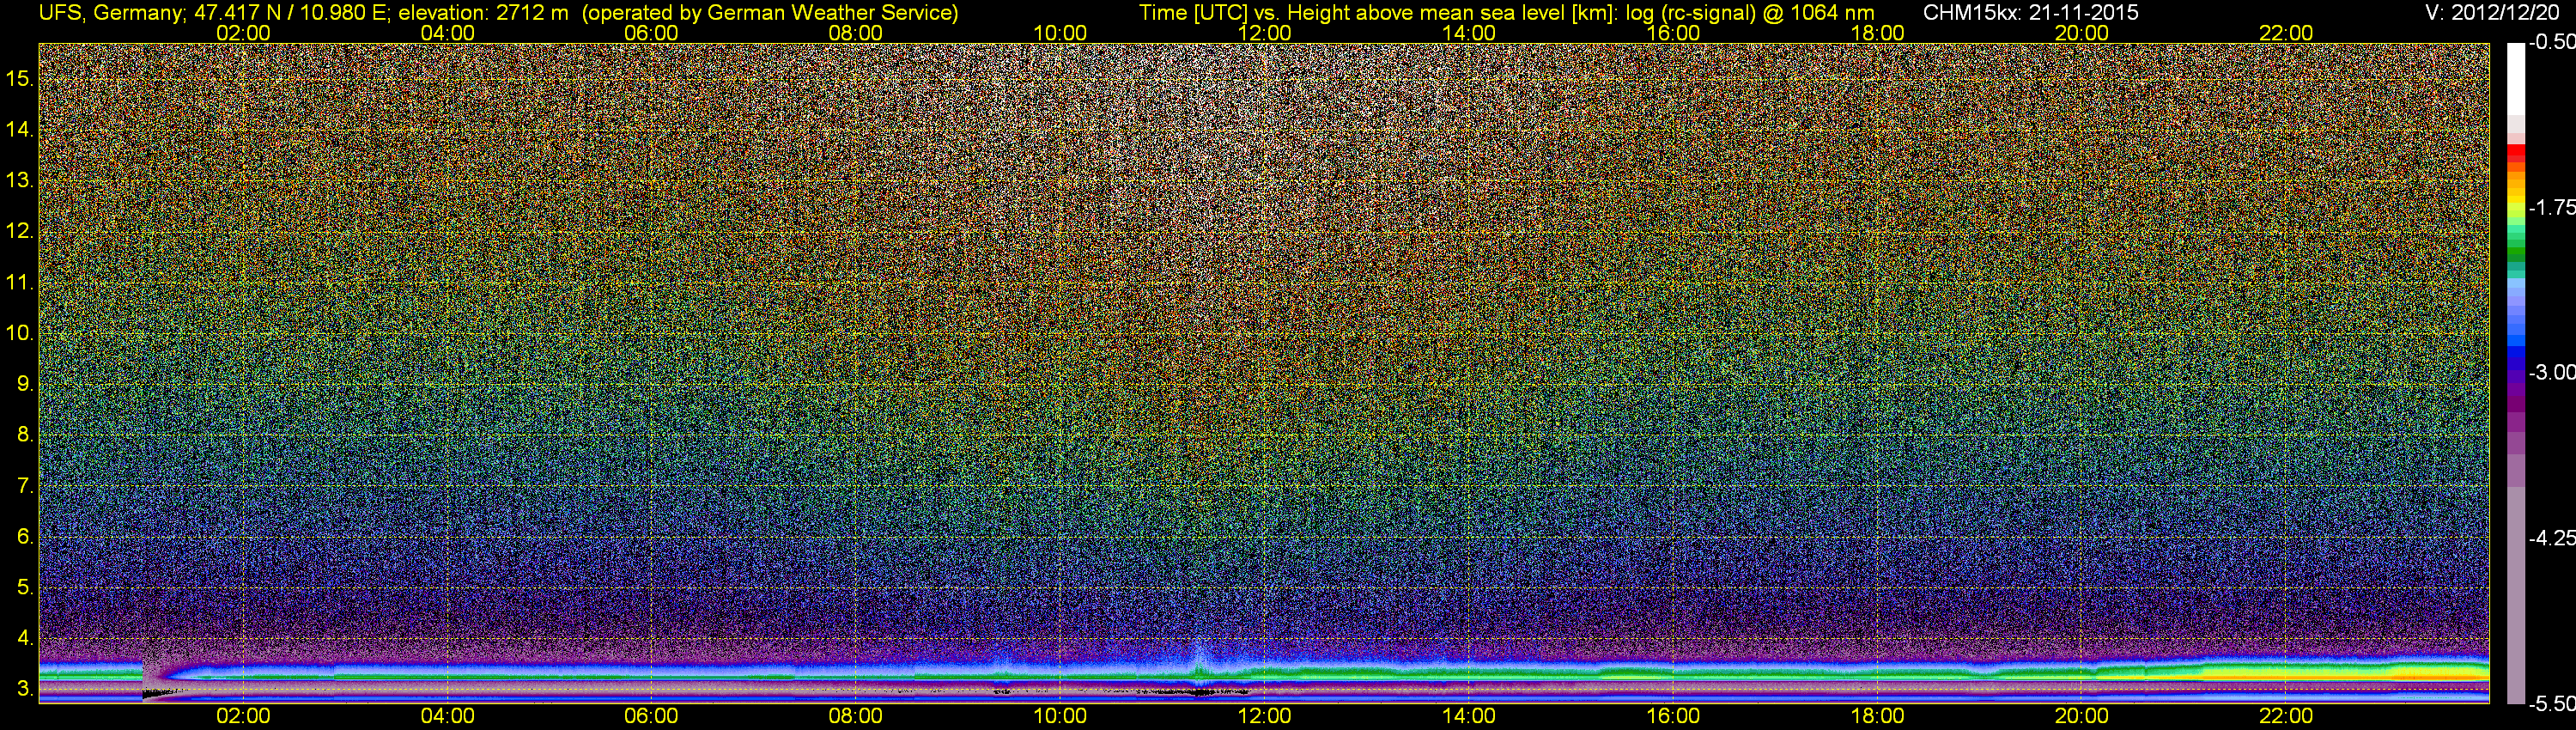Viewport: 2576px width, 730px height.
Task: Select the 10:00 label on the top time axis
Action: tap(1060, 33)
